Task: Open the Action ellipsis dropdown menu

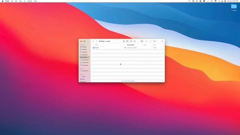Action: pyautogui.click(x=155, y=41)
